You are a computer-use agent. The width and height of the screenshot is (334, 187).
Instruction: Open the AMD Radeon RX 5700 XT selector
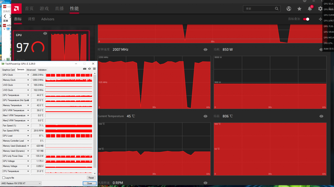point(21,183)
